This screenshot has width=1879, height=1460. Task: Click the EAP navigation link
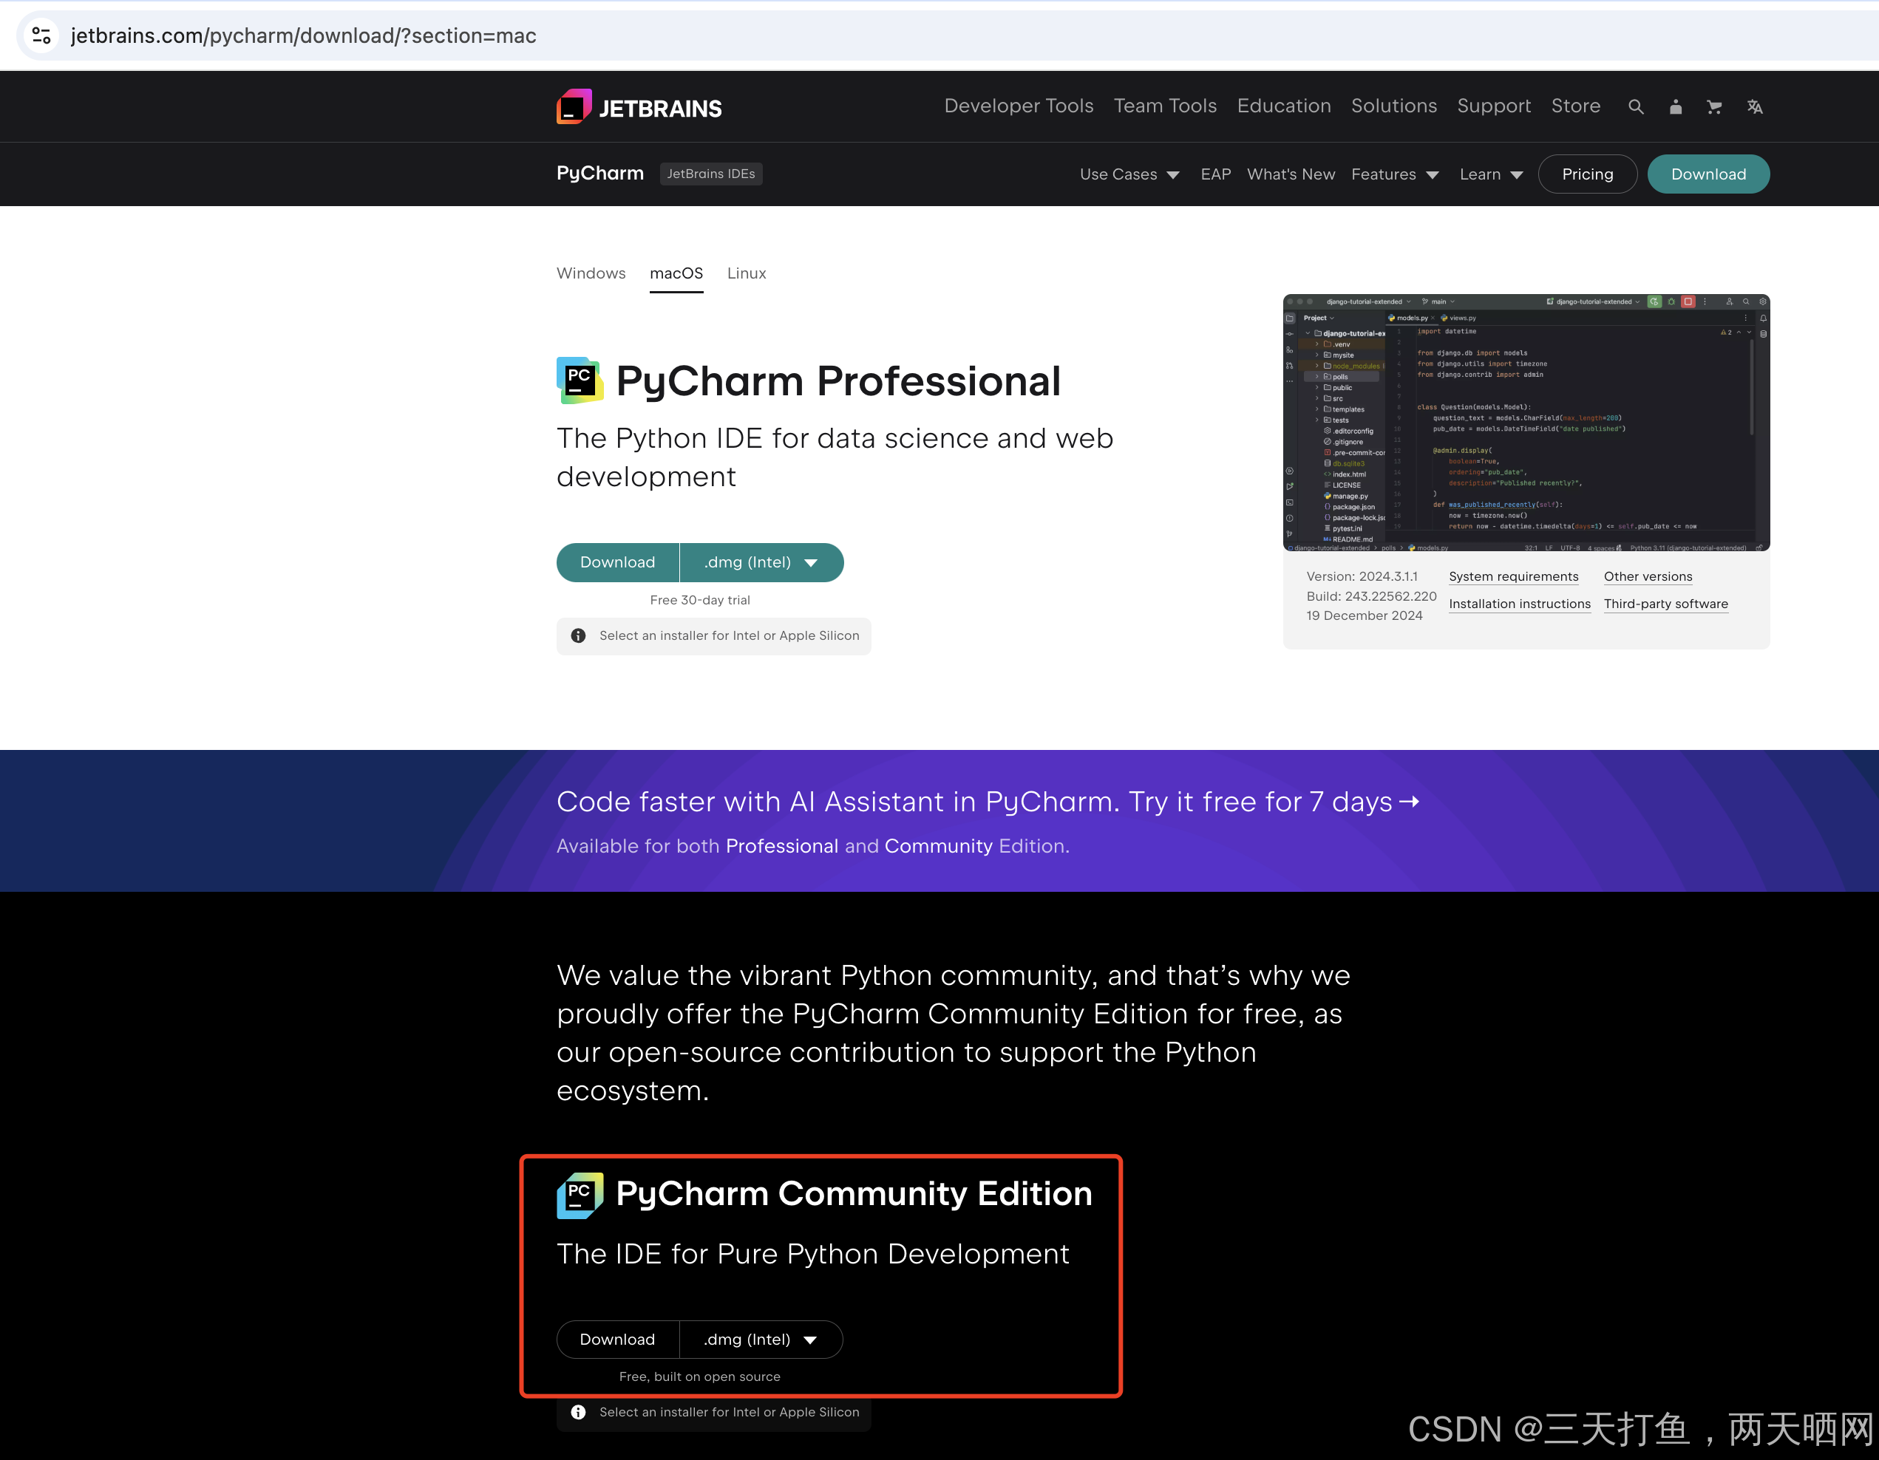pos(1215,174)
